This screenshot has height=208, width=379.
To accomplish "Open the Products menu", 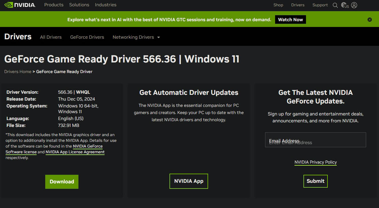I will 54,5.
